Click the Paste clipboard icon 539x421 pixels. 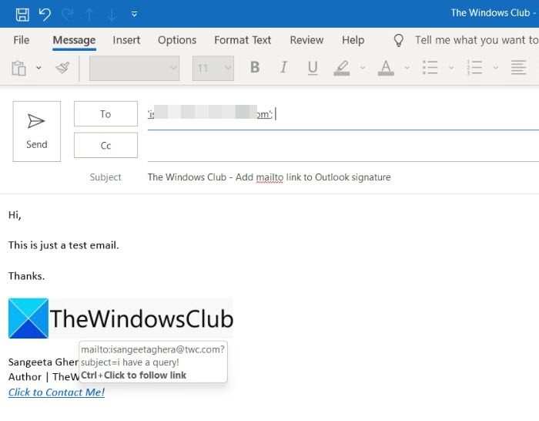pos(19,68)
